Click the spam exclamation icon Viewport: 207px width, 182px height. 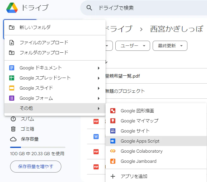[13, 119]
